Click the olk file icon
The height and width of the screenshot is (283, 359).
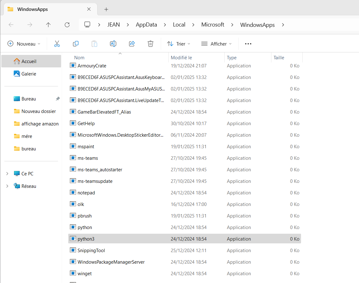click(73, 204)
